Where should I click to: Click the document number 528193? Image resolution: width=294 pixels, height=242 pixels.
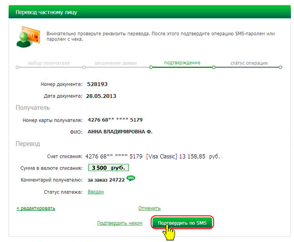(96, 84)
